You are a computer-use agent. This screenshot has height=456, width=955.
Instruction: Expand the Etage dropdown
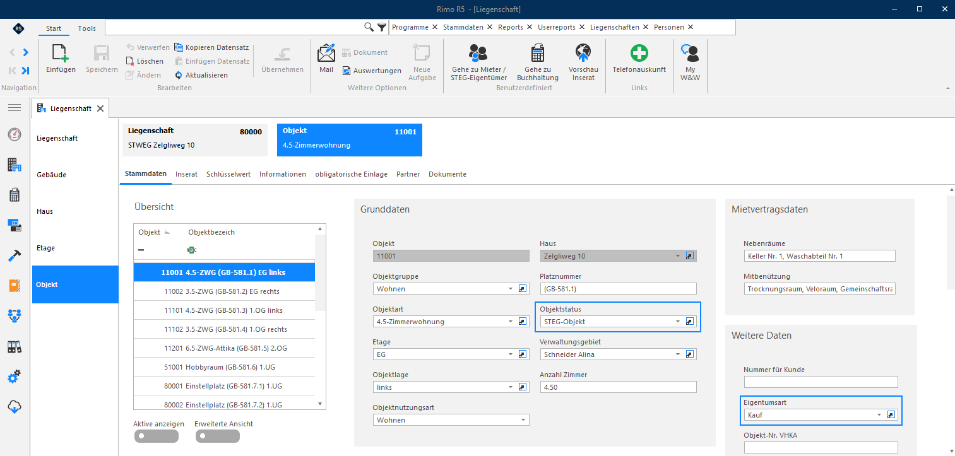(x=511, y=354)
